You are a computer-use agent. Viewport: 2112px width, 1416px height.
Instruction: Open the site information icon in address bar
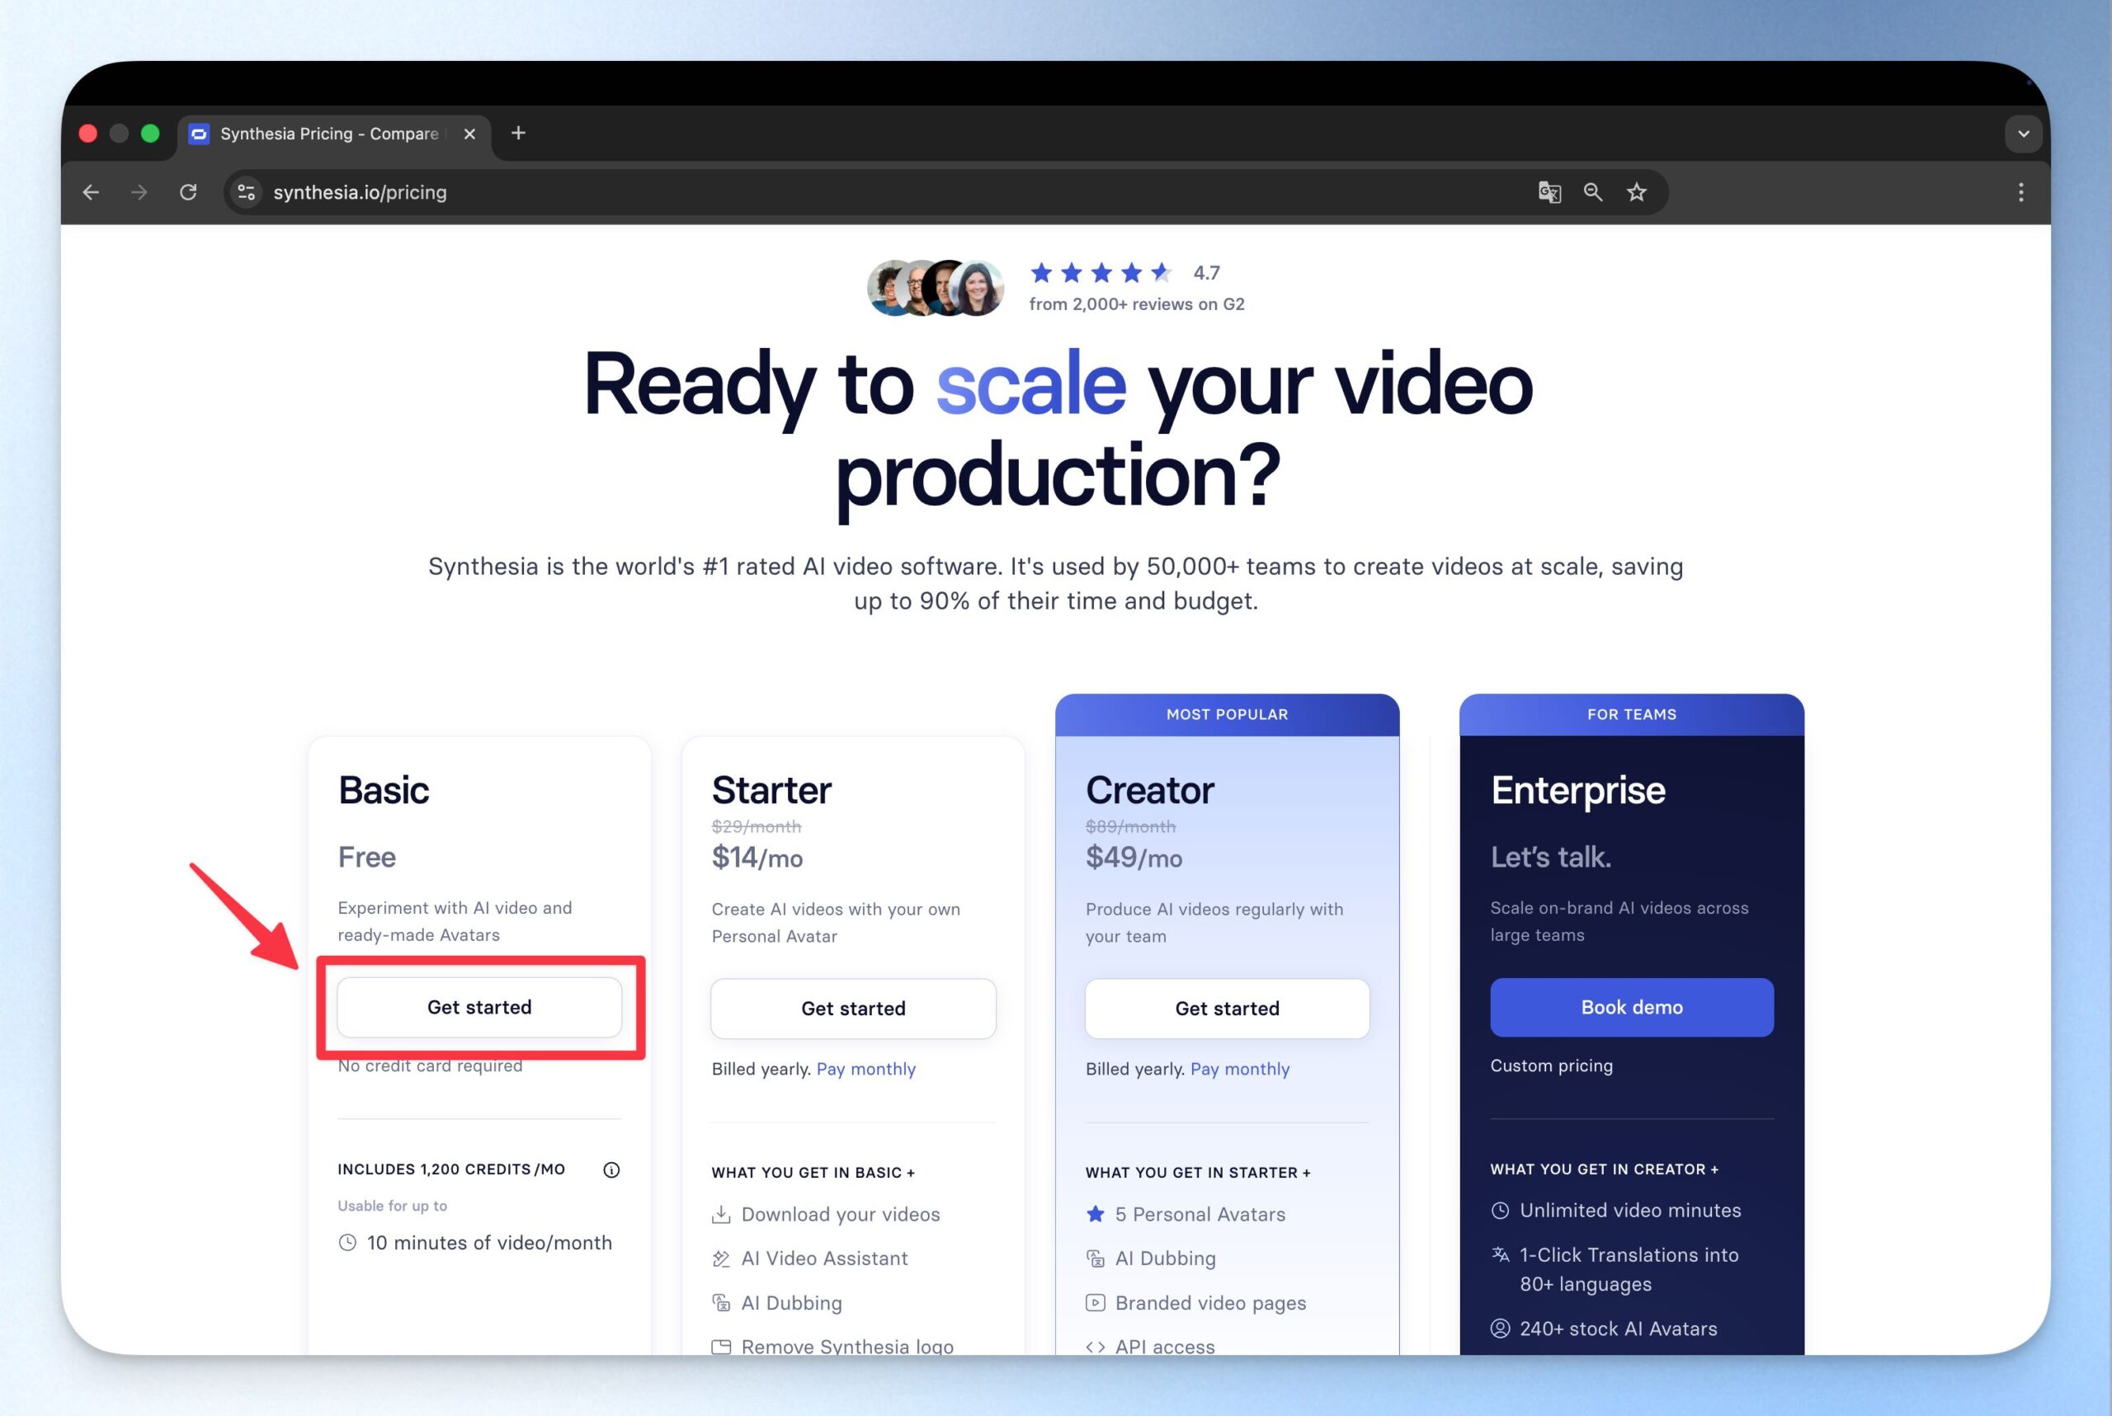[x=247, y=192]
